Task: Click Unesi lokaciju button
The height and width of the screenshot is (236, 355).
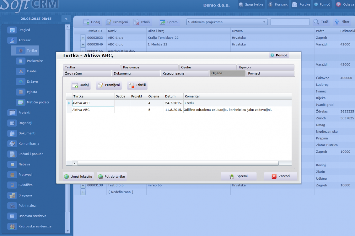Action: point(78,176)
